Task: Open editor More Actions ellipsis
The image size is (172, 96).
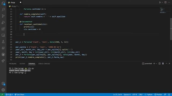Action: (x=169, y=2)
